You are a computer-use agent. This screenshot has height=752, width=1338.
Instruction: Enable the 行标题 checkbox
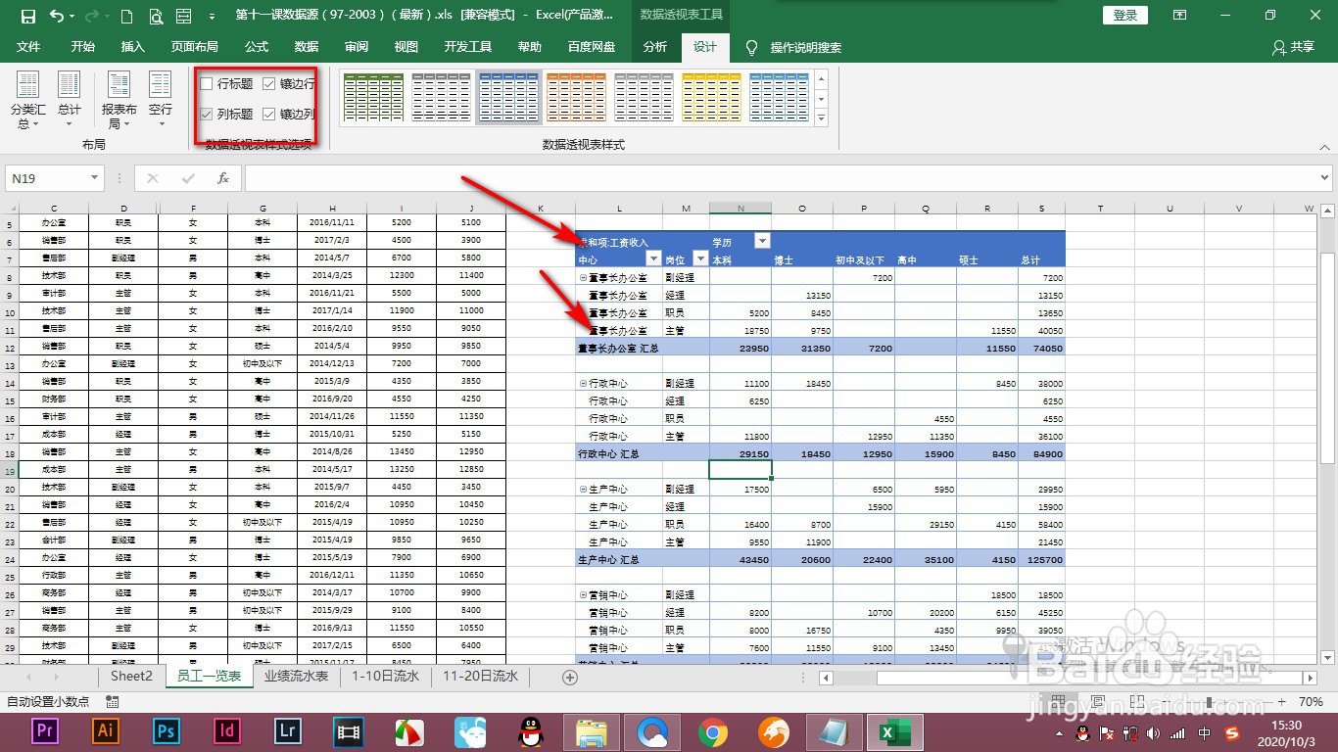[x=207, y=84]
